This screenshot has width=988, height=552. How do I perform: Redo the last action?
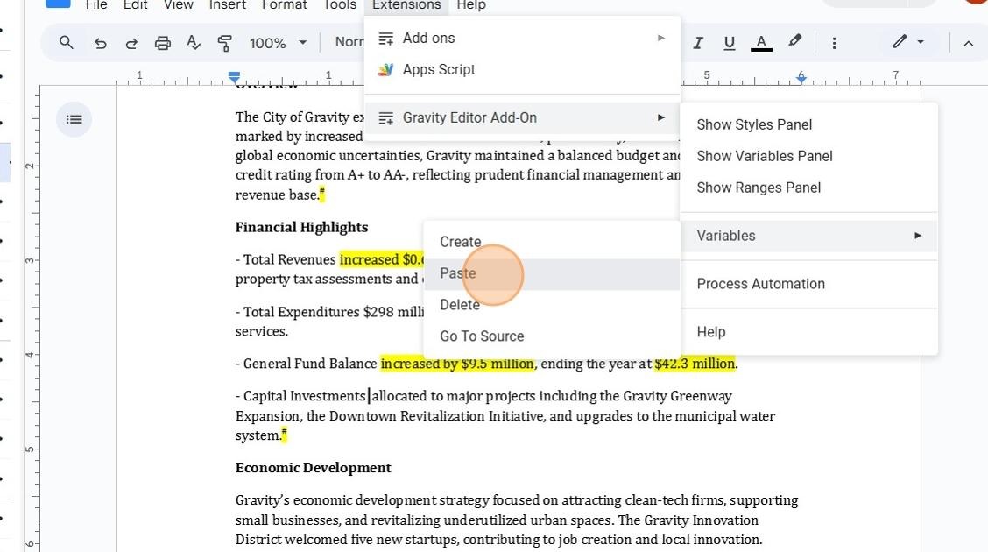pos(131,43)
